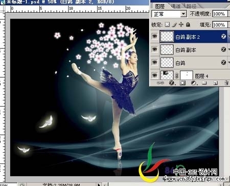
Task: Click the lock all padlock icon
Action: click(188, 25)
